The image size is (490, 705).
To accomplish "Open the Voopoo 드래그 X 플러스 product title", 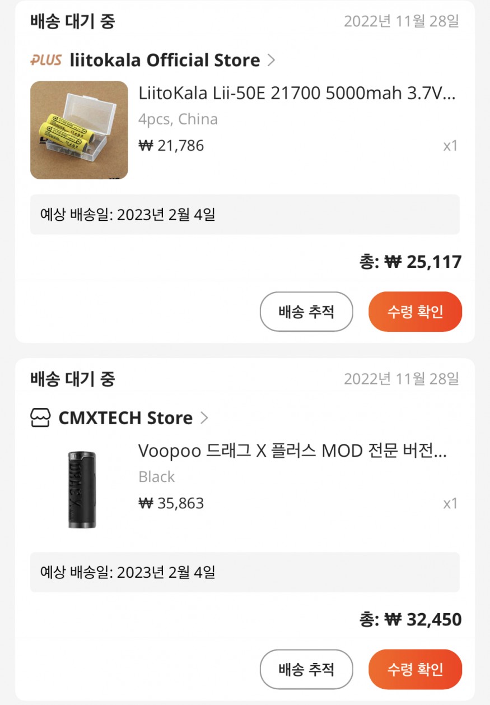I will [x=292, y=451].
